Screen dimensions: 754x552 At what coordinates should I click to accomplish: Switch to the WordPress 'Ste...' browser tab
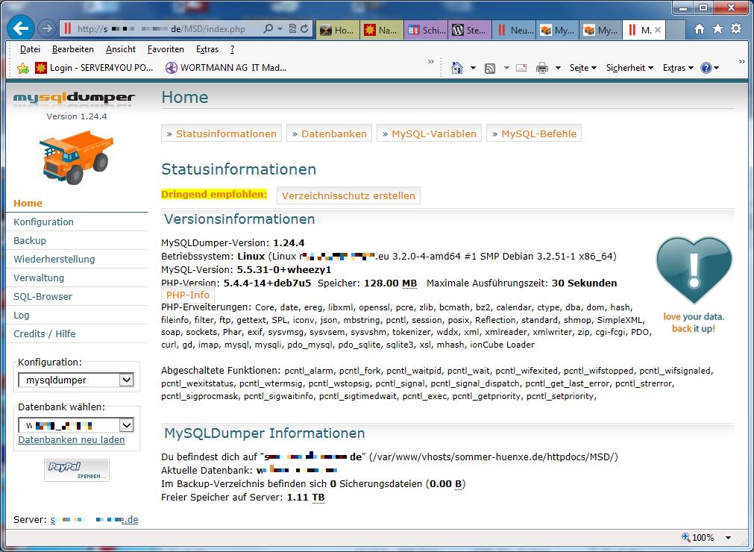469,31
